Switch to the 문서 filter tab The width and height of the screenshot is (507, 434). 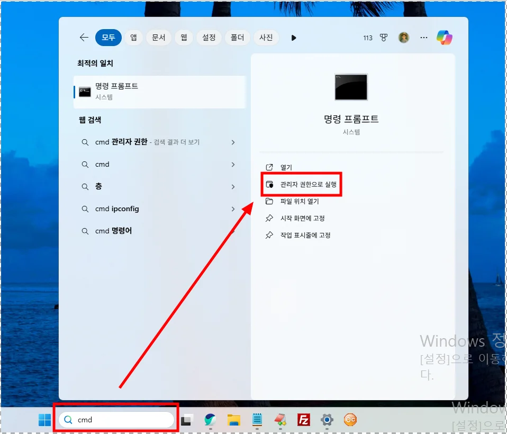[159, 38]
